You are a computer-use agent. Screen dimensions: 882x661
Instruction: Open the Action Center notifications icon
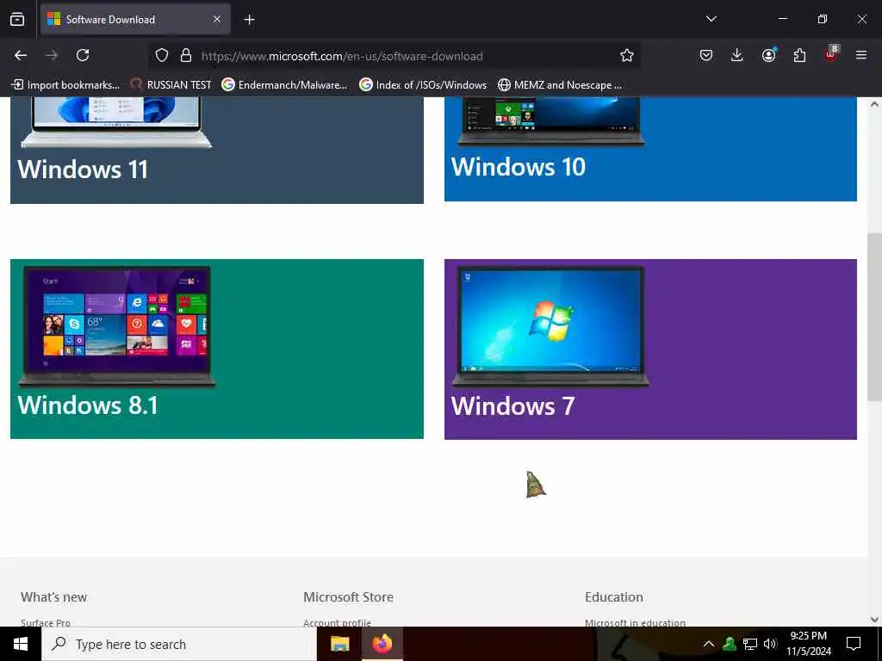click(x=854, y=644)
